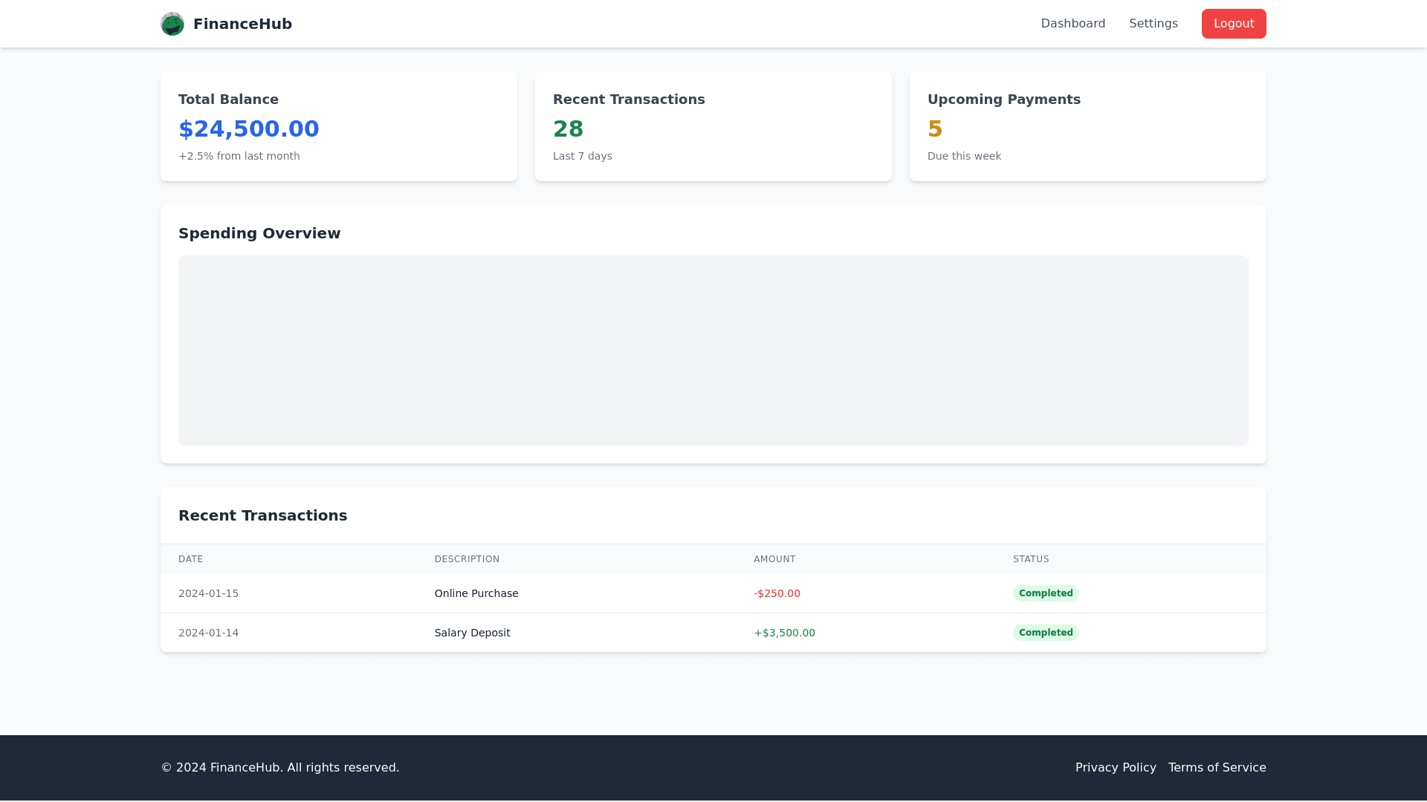This screenshot has width=1427, height=802.
Task: Click the AMOUNT column header
Action: pos(774,558)
